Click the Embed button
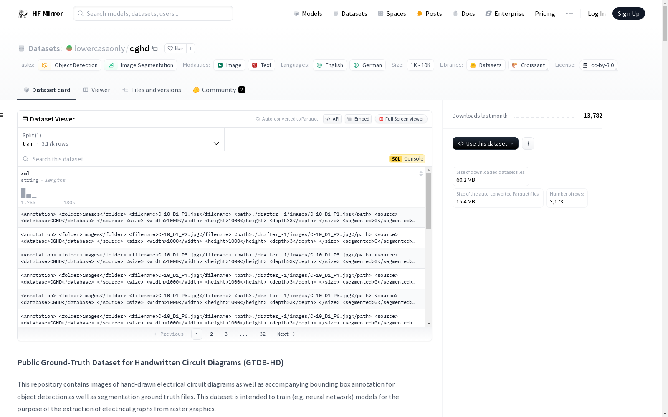 [358, 119]
